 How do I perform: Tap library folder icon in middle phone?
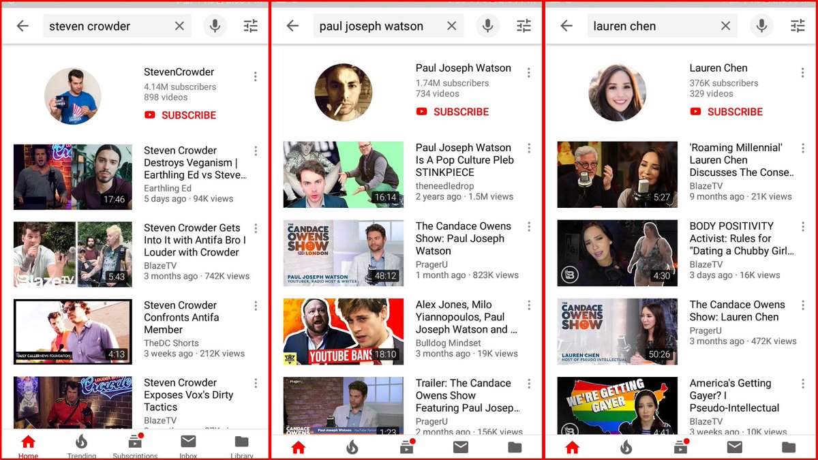[x=515, y=447]
